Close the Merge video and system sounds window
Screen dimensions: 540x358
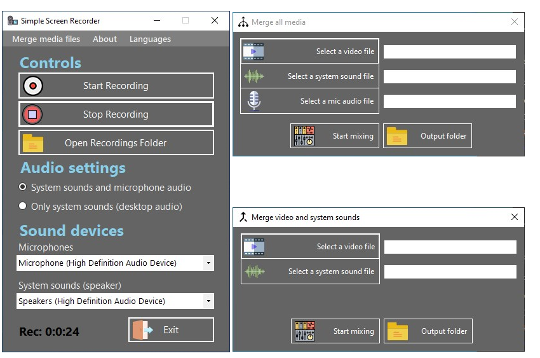(x=515, y=217)
